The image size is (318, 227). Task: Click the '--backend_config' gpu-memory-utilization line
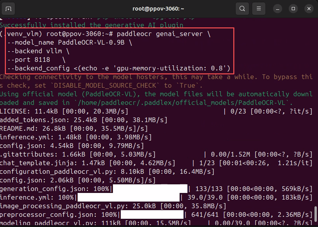pos(119,68)
